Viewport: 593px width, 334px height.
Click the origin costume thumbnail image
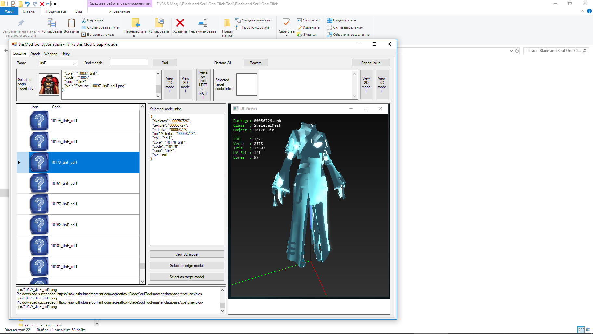49,84
